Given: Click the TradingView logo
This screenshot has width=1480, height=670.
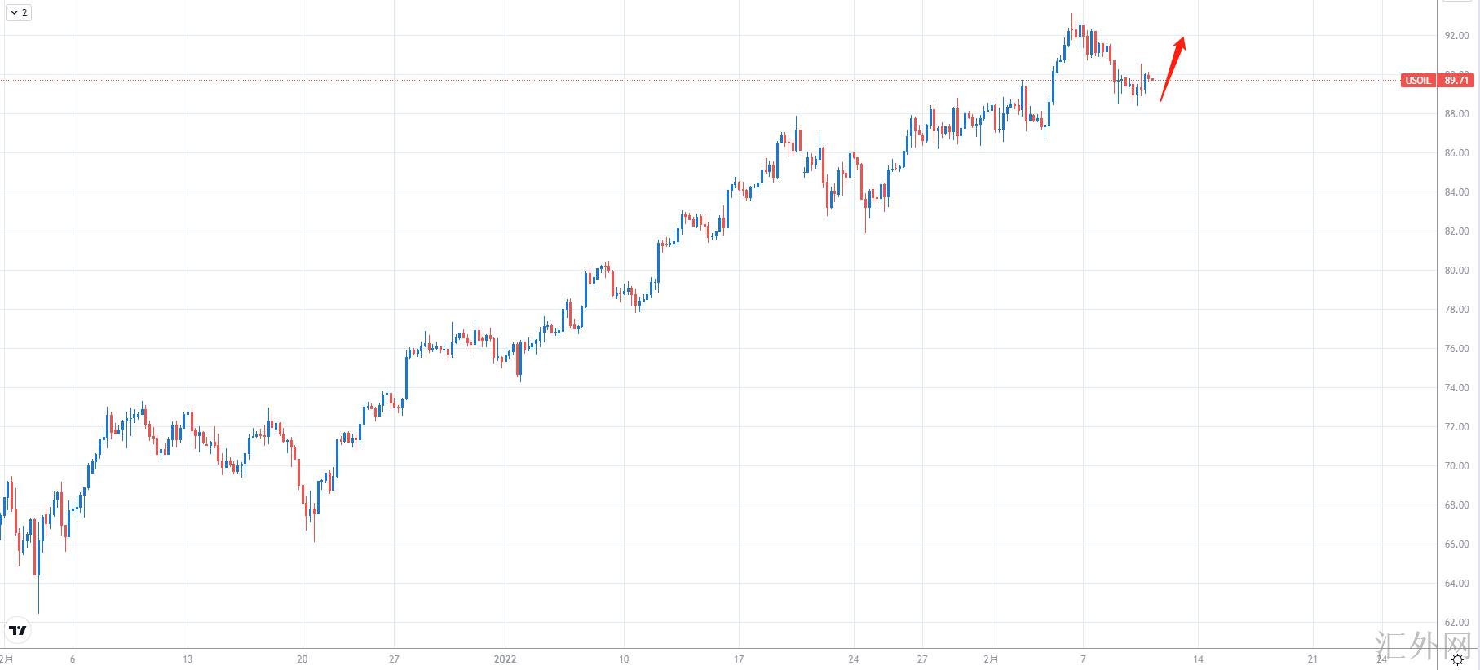Looking at the screenshot, I should (17, 630).
